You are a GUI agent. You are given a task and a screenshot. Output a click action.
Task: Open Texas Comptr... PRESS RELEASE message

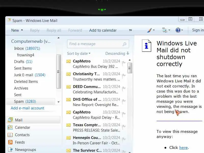(96, 128)
